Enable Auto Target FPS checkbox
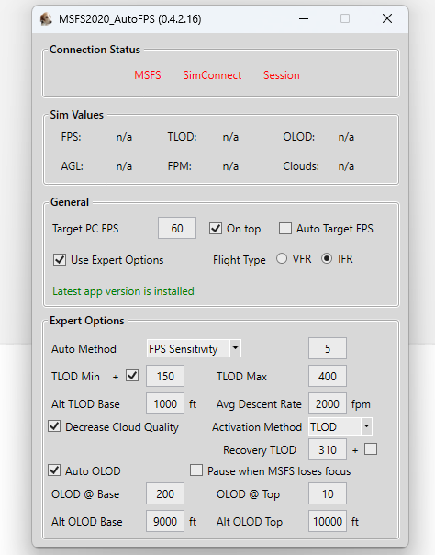This screenshot has width=435, height=555. [285, 228]
